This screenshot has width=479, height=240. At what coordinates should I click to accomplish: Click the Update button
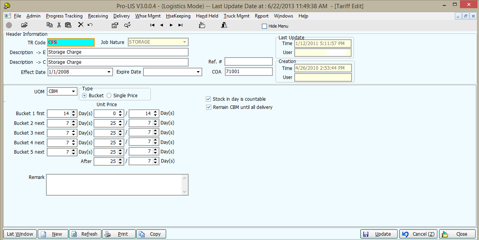[379, 234]
